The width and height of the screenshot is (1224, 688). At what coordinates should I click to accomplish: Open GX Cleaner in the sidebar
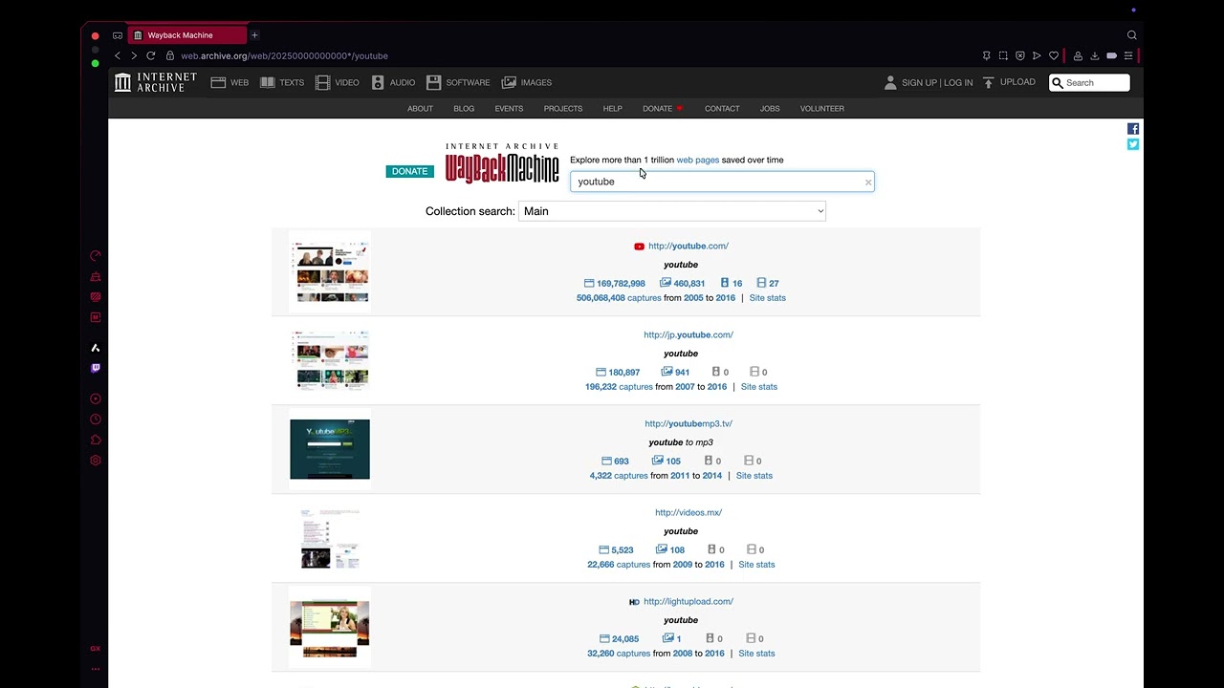click(x=96, y=276)
